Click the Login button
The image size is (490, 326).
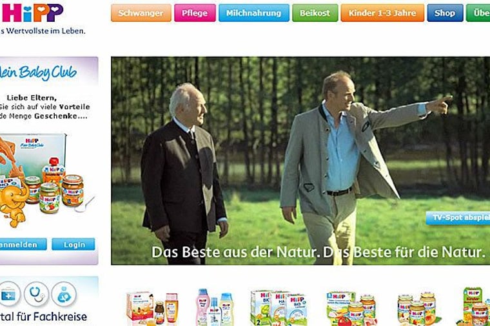coord(73,244)
